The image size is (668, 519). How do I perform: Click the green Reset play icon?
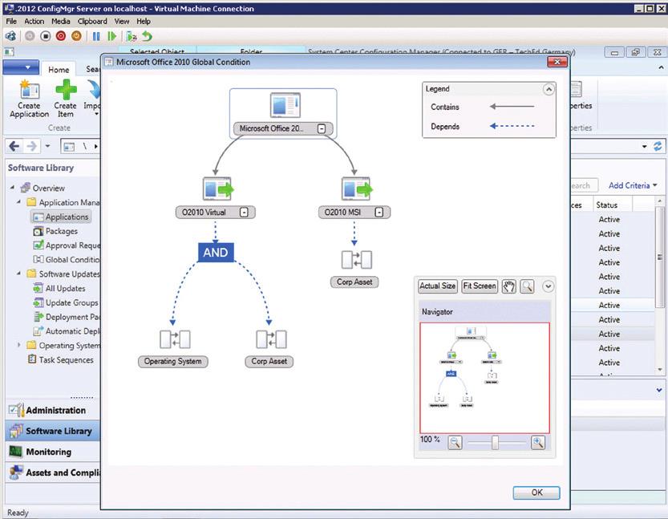(x=112, y=37)
